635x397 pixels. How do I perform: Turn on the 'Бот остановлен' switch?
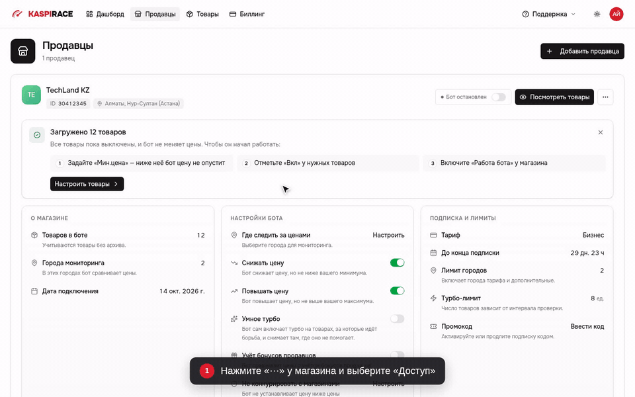pos(499,97)
